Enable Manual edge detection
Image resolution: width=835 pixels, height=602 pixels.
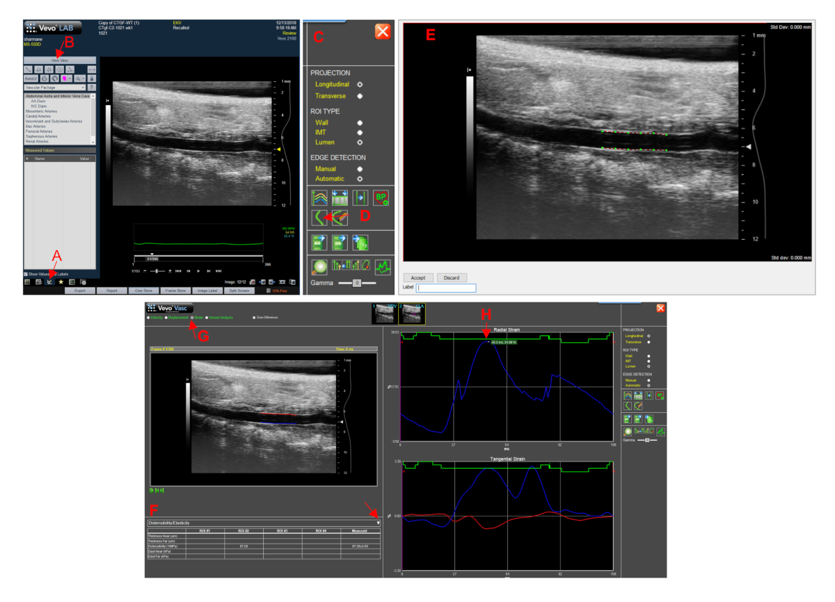coord(360,168)
